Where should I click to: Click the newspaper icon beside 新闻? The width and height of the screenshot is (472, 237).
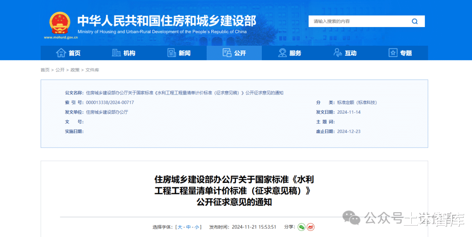coord(172,53)
